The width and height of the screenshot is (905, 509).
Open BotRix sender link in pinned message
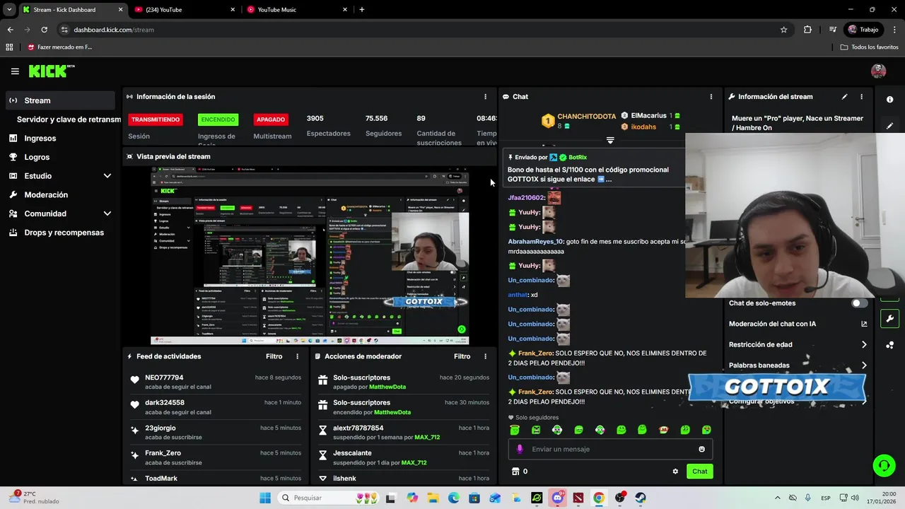pyautogui.click(x=578, y=158)
